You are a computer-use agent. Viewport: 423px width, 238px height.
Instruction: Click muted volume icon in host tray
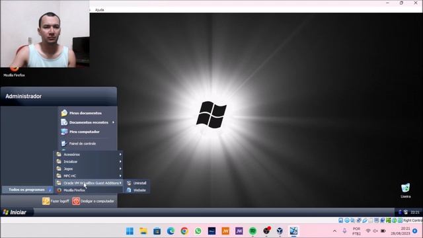pos(375,231)
